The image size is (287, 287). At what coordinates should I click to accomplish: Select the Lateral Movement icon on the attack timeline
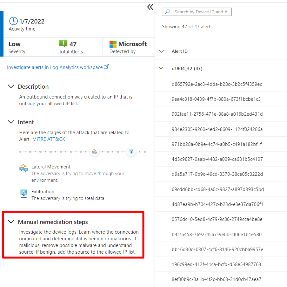click(94, 152)
